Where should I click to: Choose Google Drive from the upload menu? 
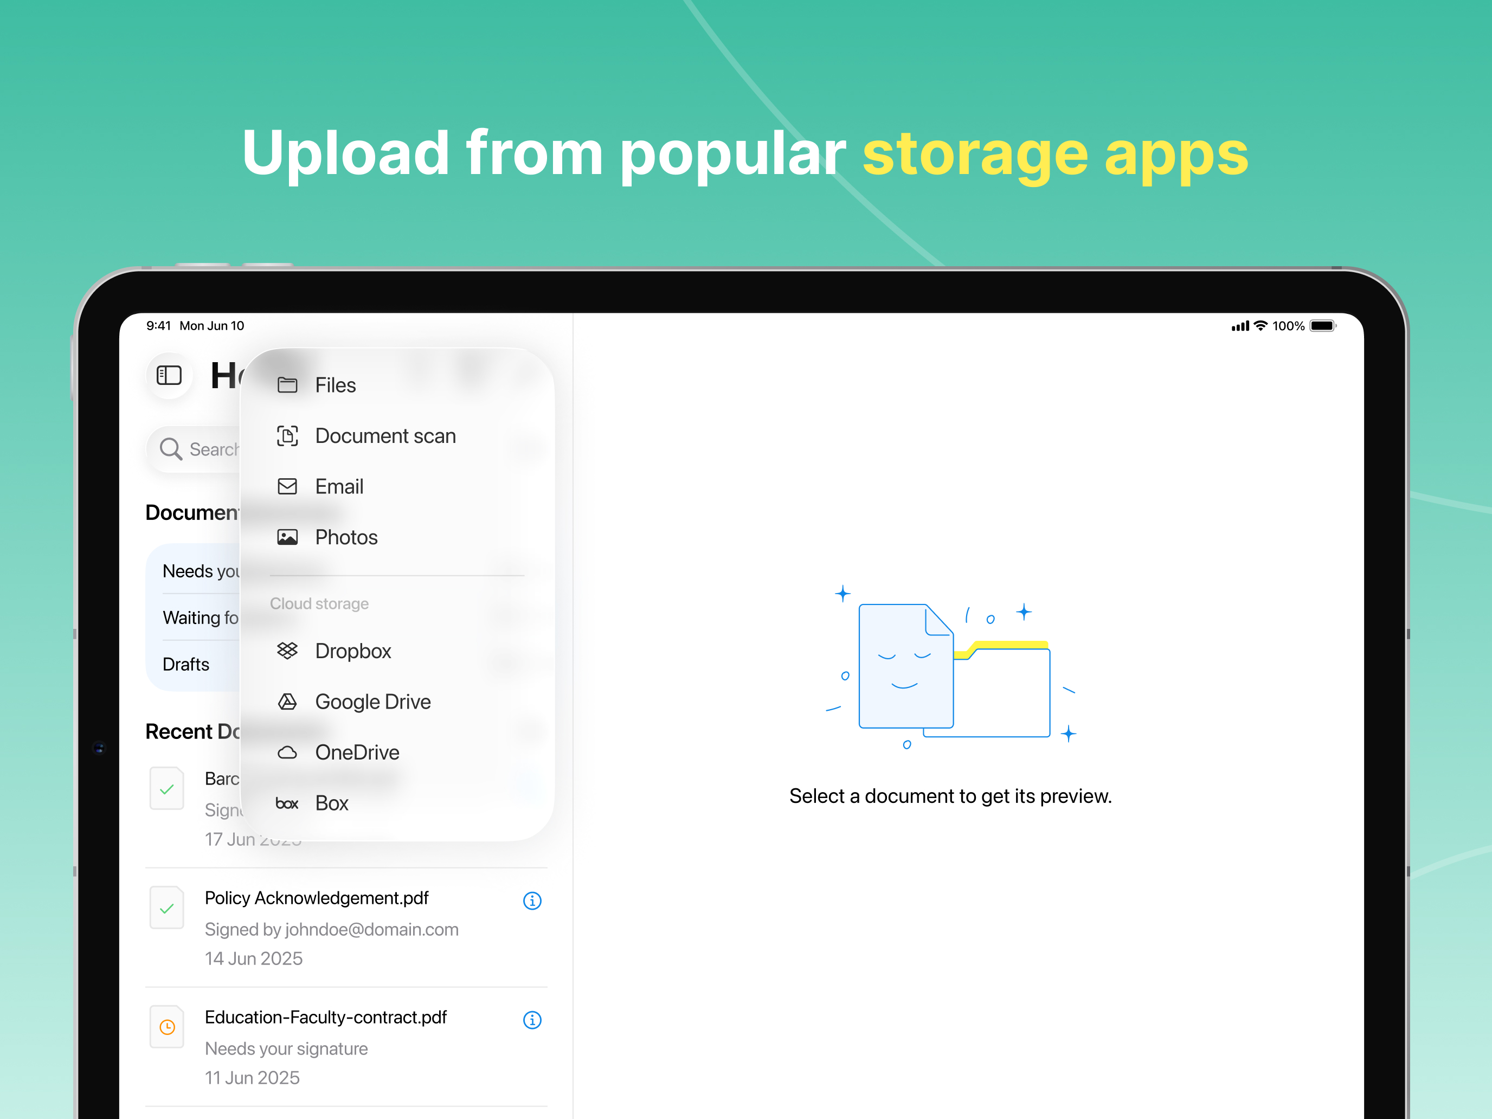coord(372,702)
